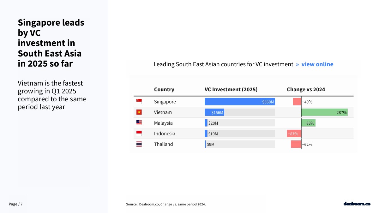Click the Thailand flag icon
The height and width of the screenshot is (213, 379).
click(139, 144)
